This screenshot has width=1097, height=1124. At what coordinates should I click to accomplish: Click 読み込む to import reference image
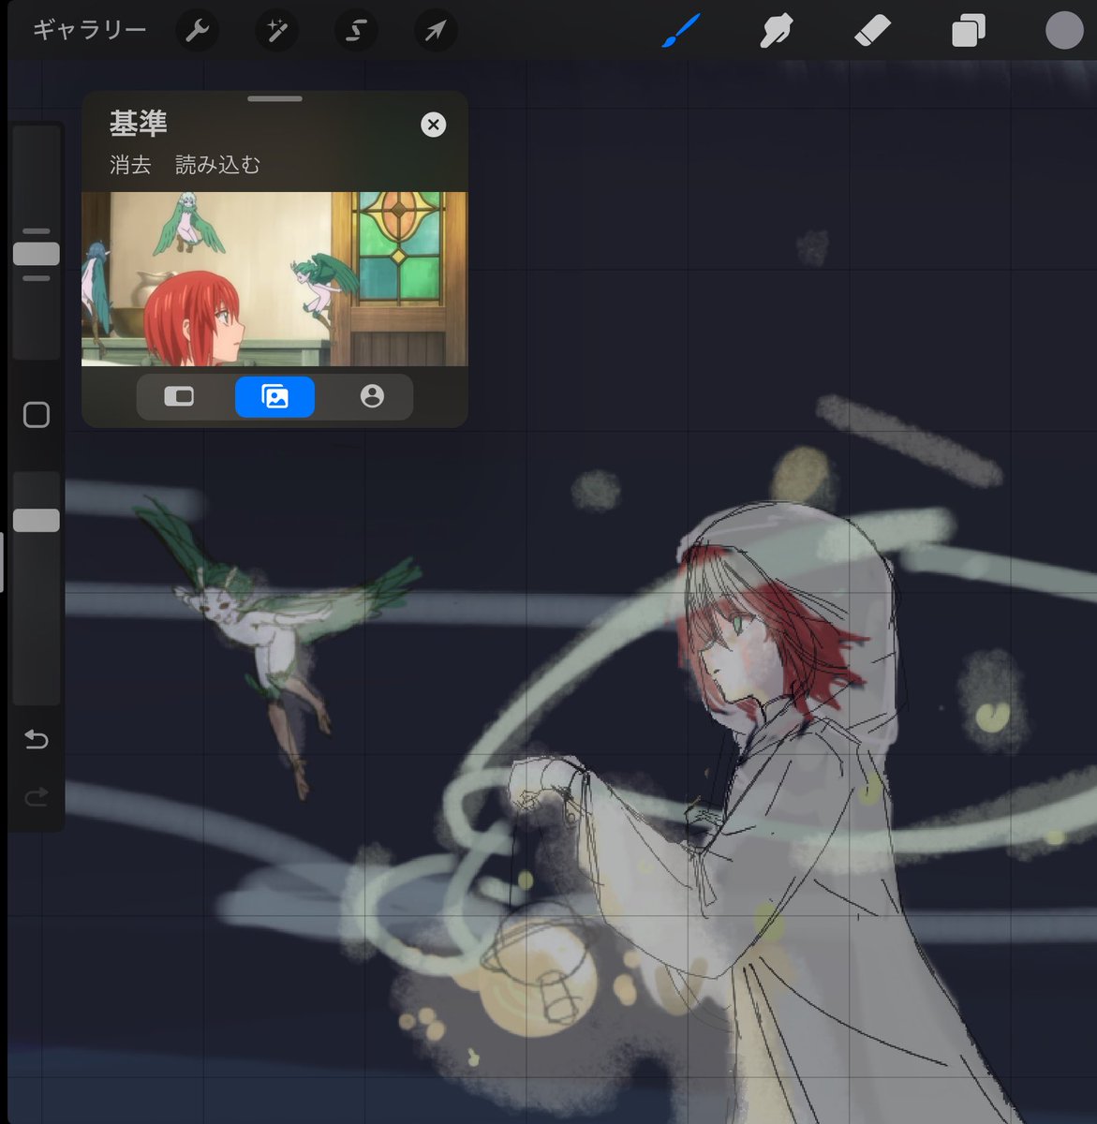click(x=217, y=165)
